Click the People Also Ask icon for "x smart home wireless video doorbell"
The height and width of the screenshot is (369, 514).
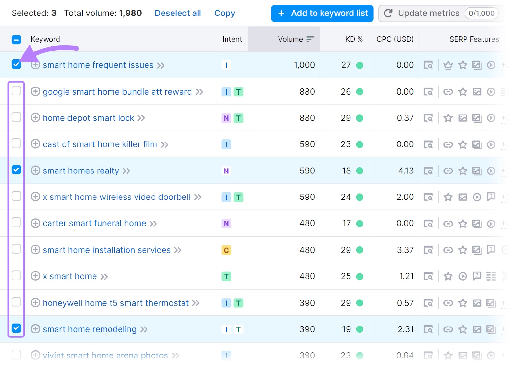pos(491,197)
